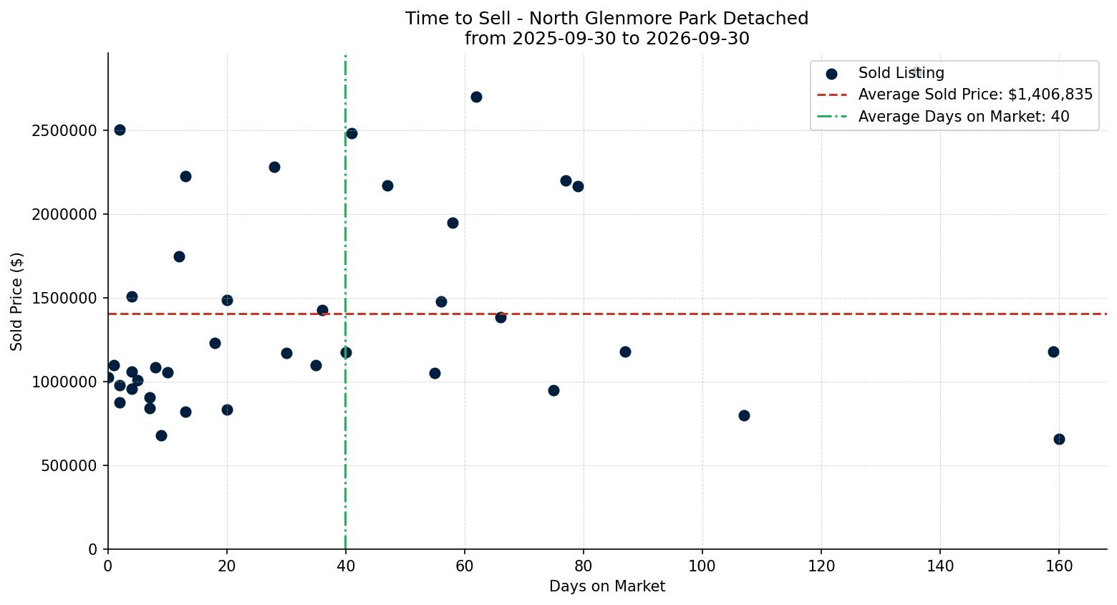Click the chart title 'Time to Sell - North Glenmore Park Detached'
1117x605 pixels.
tap(606, 19)
